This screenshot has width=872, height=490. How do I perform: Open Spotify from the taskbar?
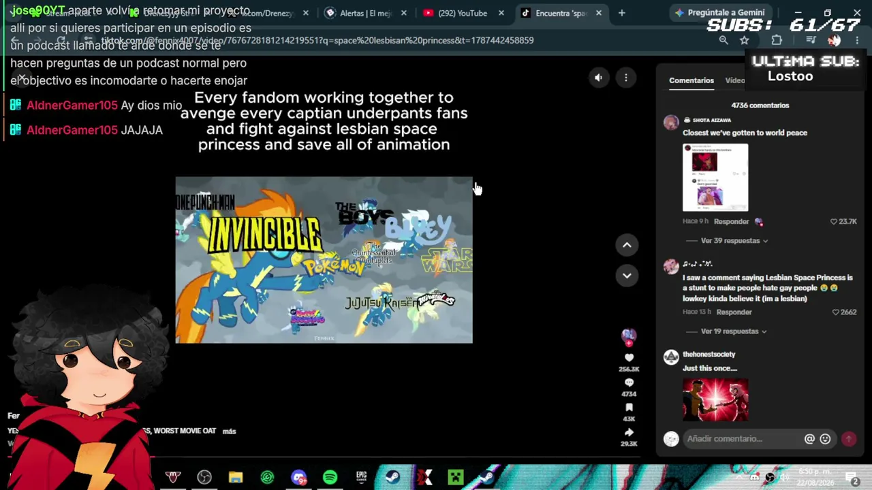point(330,477)
